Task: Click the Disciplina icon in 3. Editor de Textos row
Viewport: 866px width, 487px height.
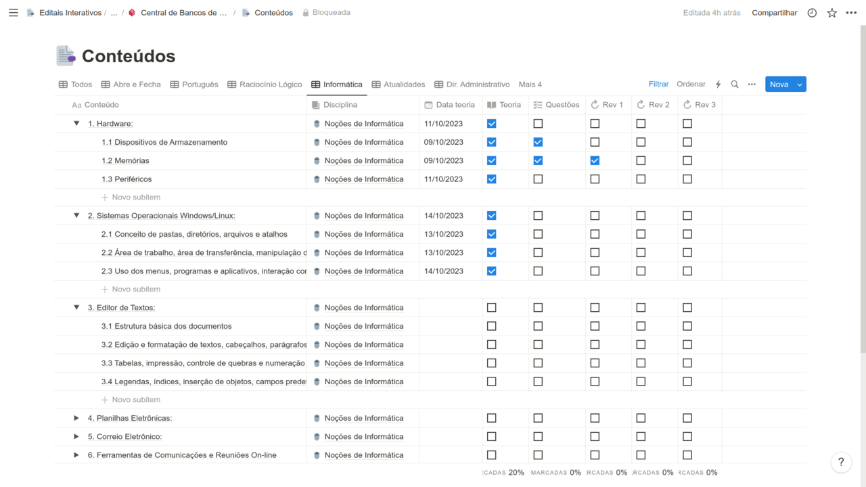Action: (317, 308)
